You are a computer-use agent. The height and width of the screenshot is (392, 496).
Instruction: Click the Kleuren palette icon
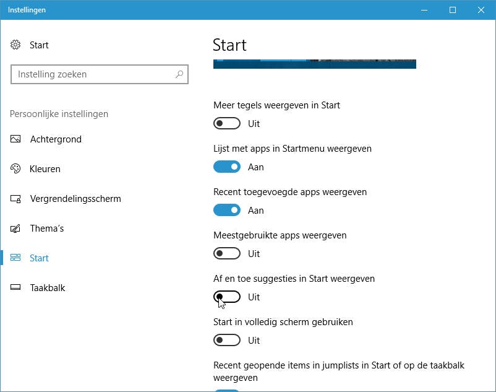[16, 169]
